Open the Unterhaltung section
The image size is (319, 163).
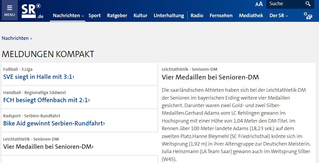click(x=169, y=16)
